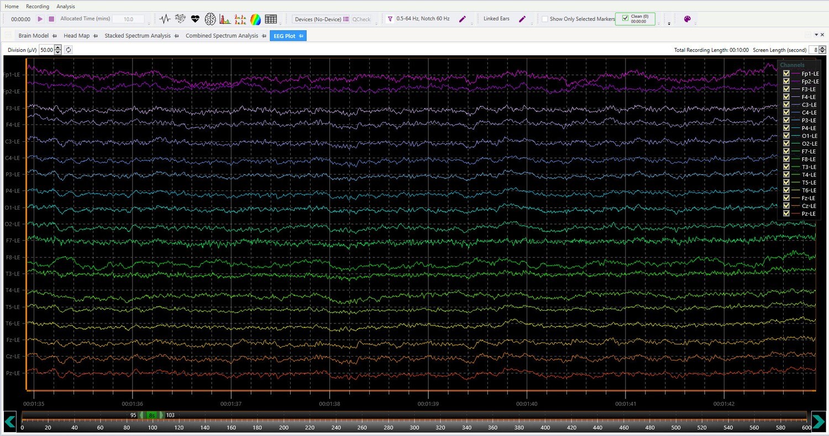Click the Combined Spectrum histogram icon
829x436 pixels.
(225, 19)
